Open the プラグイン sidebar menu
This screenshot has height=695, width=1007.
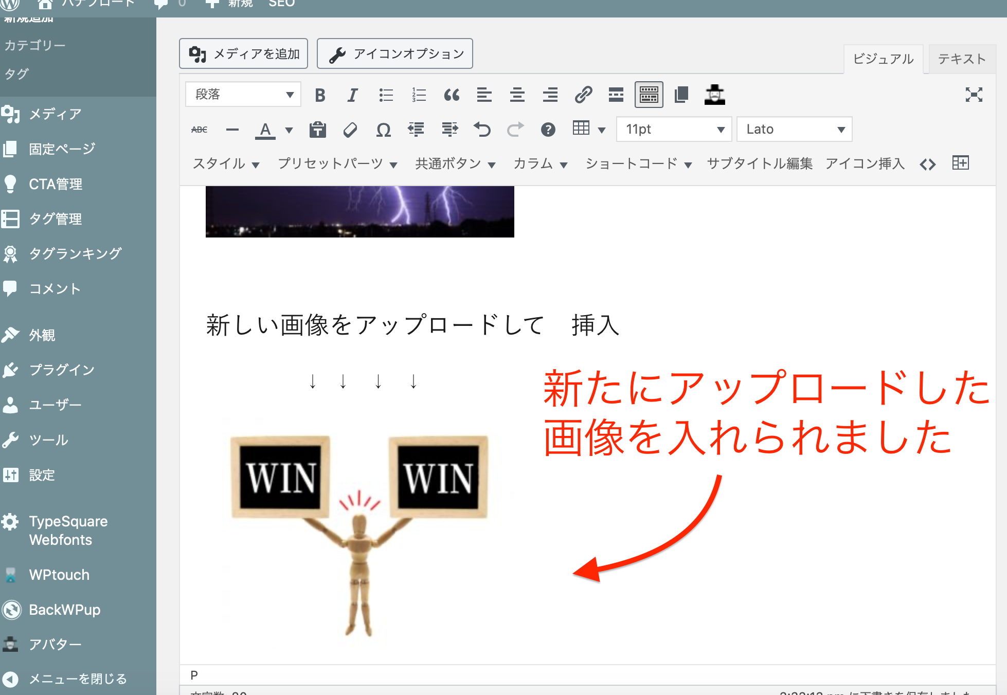tap(62, 370)
